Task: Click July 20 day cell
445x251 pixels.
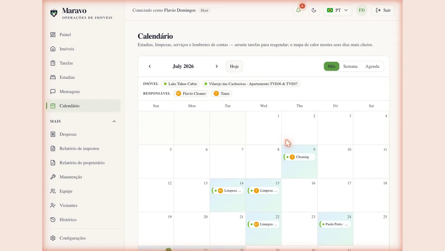Action: [192, 229]
